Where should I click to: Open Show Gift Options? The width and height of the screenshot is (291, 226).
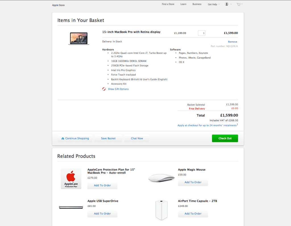pos(118,89)
